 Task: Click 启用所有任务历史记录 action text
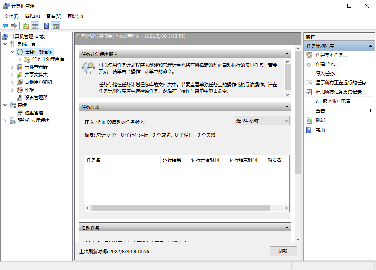point(339,92)
